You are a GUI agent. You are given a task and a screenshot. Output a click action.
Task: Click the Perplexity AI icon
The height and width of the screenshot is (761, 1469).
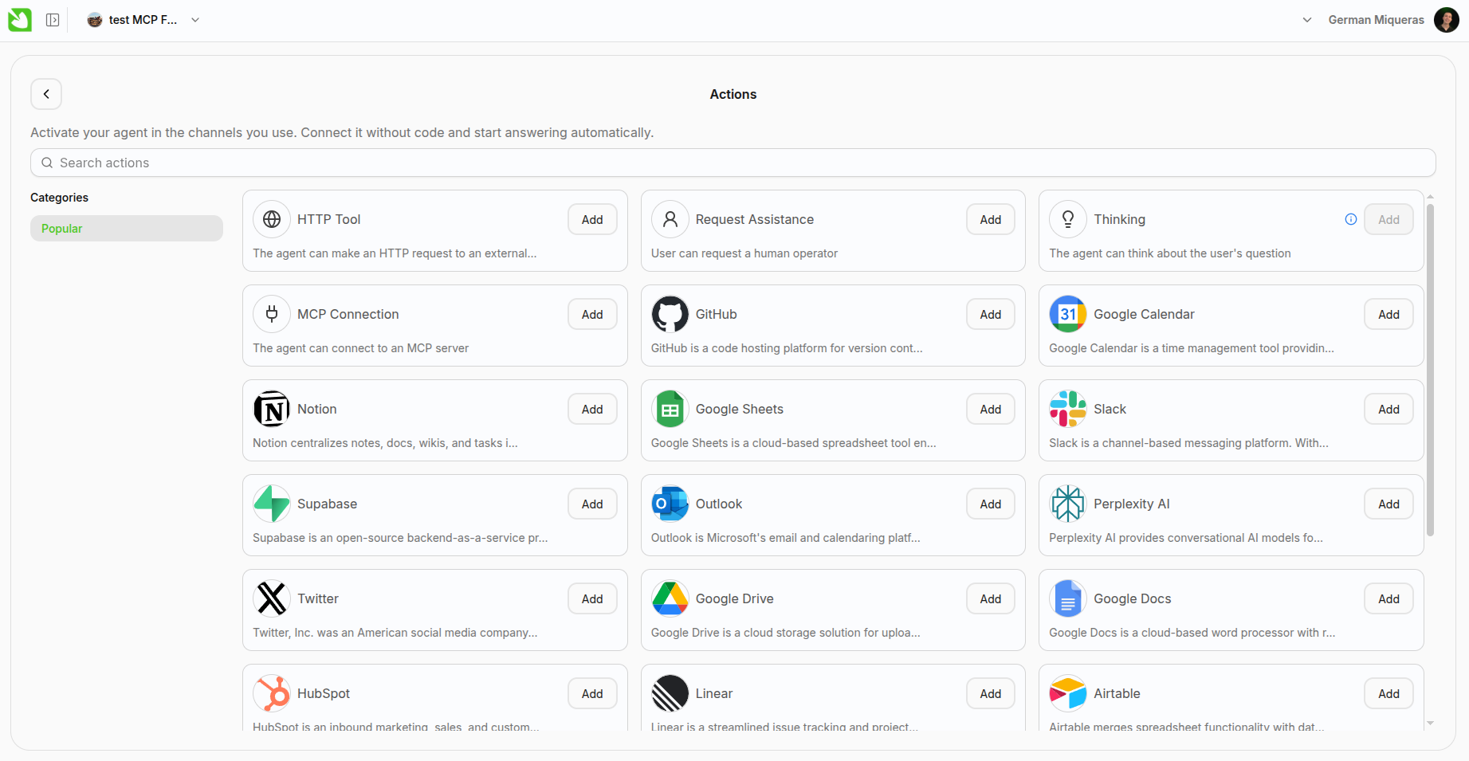pyautogui.click(x=1067, y=503)
